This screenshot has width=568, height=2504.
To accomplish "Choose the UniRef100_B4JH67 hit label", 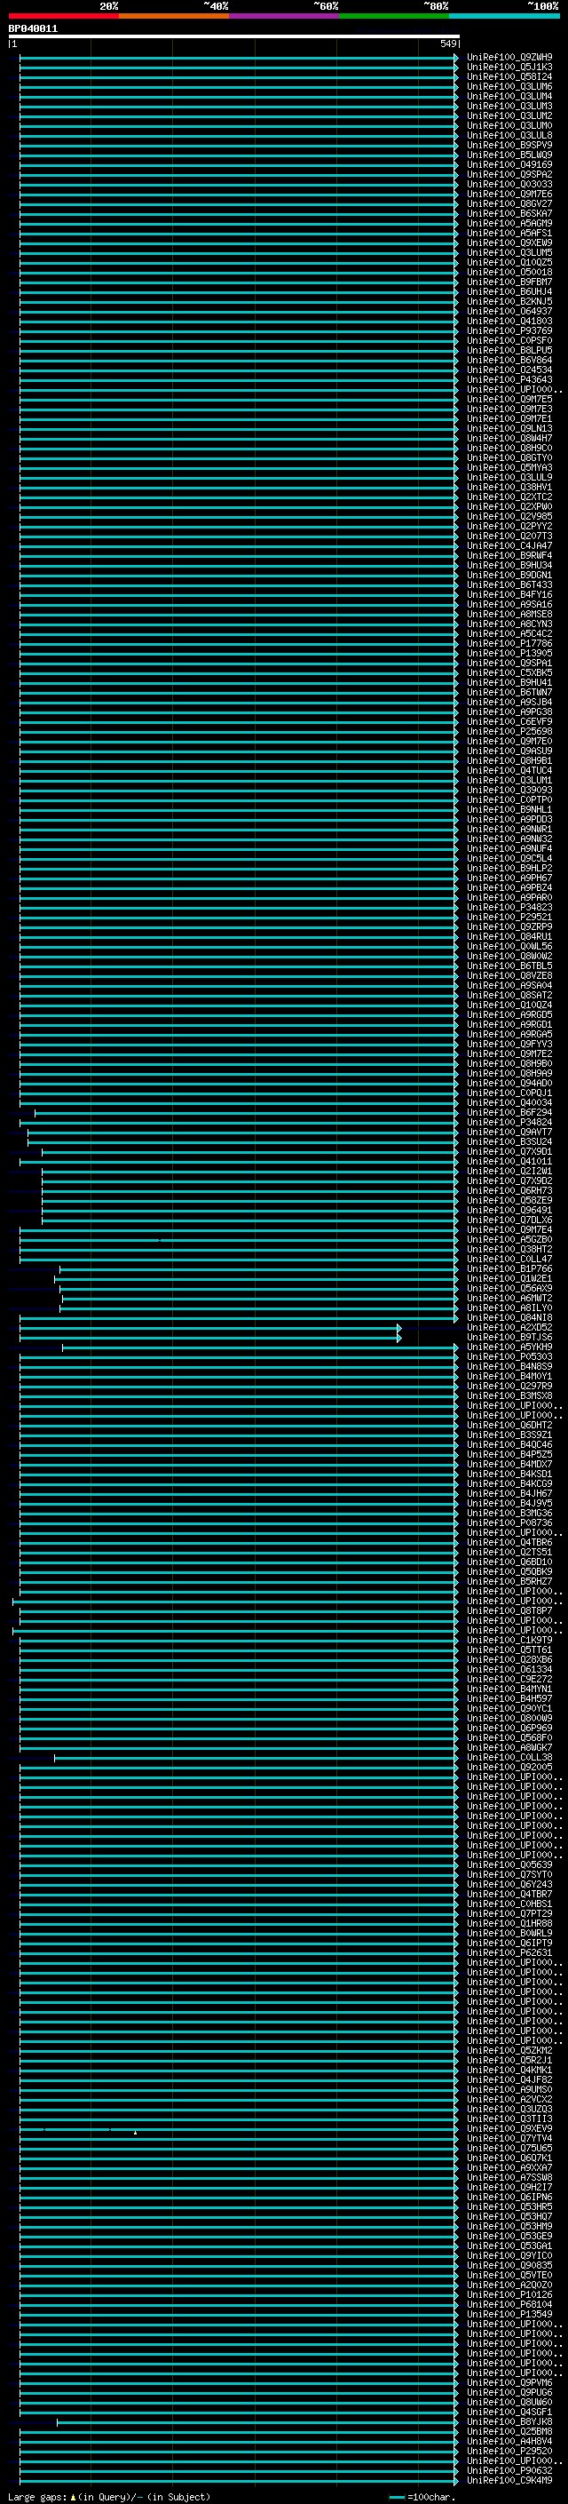I will pyautogui.click(x=509, y=1493).
